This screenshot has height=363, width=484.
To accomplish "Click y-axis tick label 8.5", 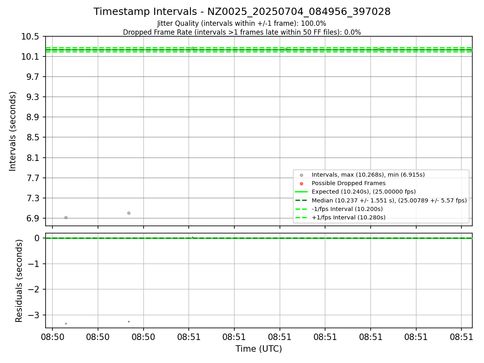I will [x=33, y=138].
